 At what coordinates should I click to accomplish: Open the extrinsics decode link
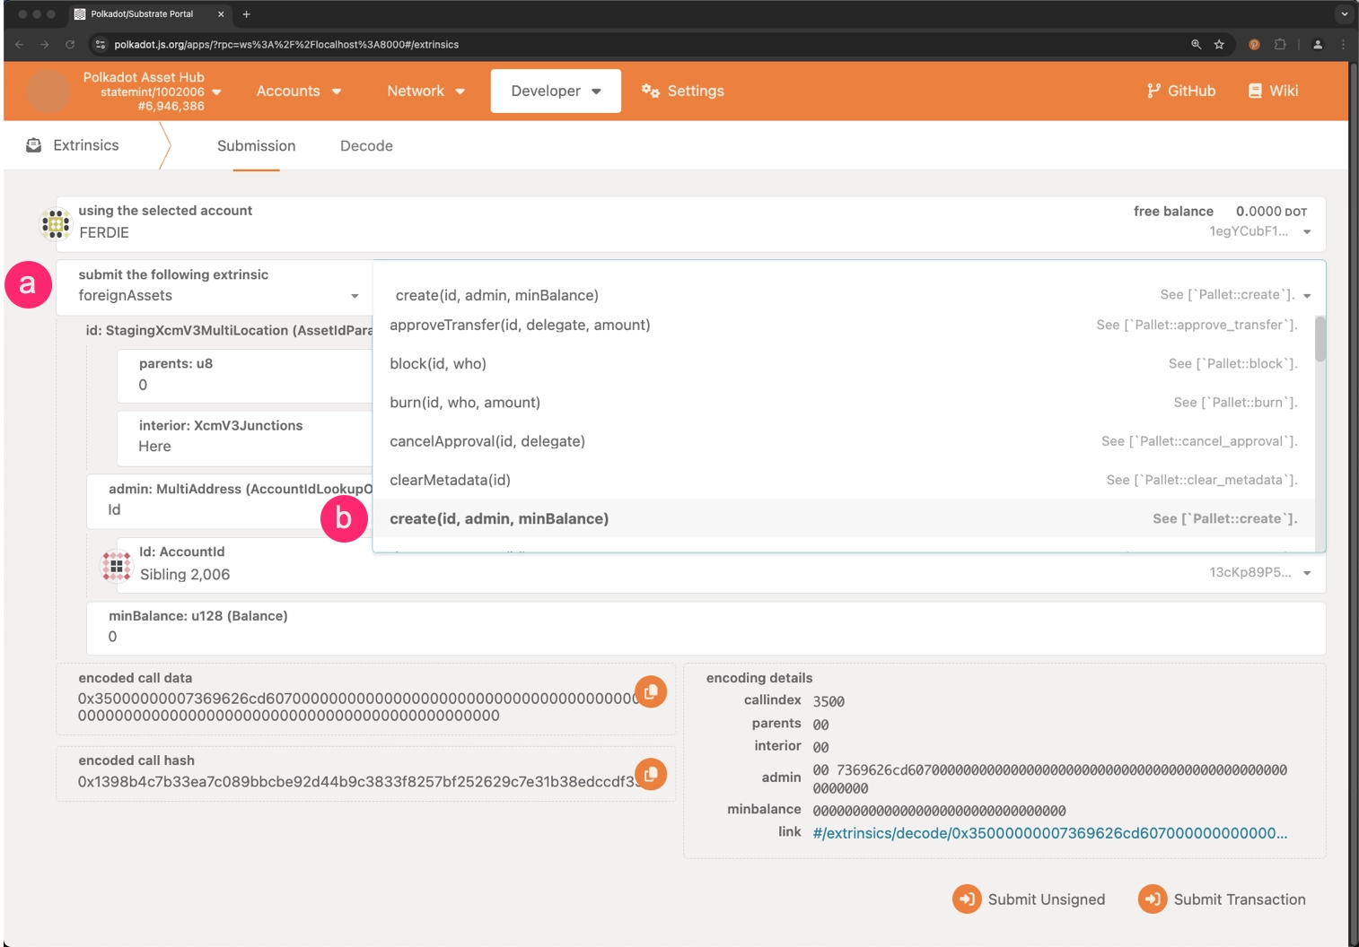tap(1049, 833)
